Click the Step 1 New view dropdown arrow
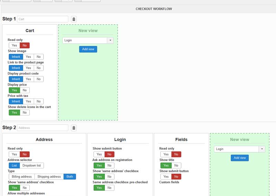 pyautogui.click(x=110, y=40)
